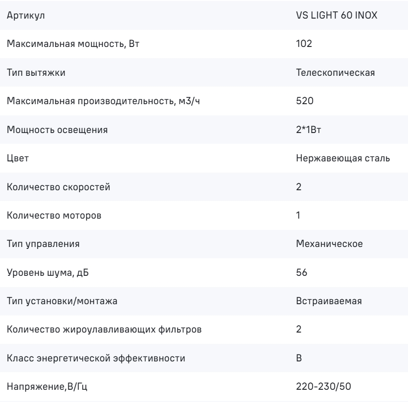Click the Уровень шума, дБ label
Image resolution: width=408 pixels, height=402 pixels.
pyautogui.click(x=48, y=273)
